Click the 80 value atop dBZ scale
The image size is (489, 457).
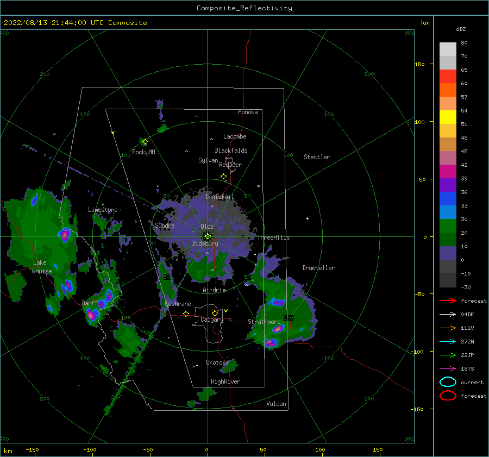(x=464, y=42)
